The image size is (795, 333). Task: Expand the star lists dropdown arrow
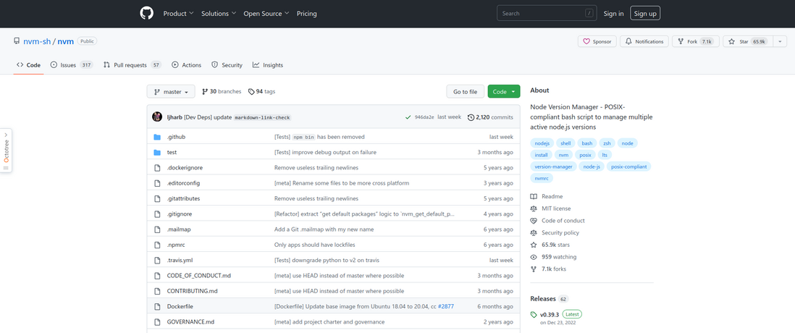point(780,41)
